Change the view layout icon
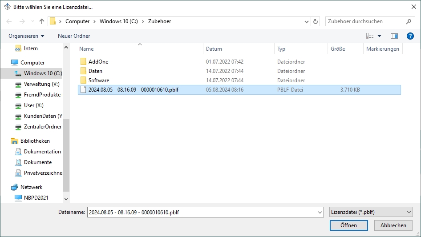The image size is (421, 237). tap(370, 36)
